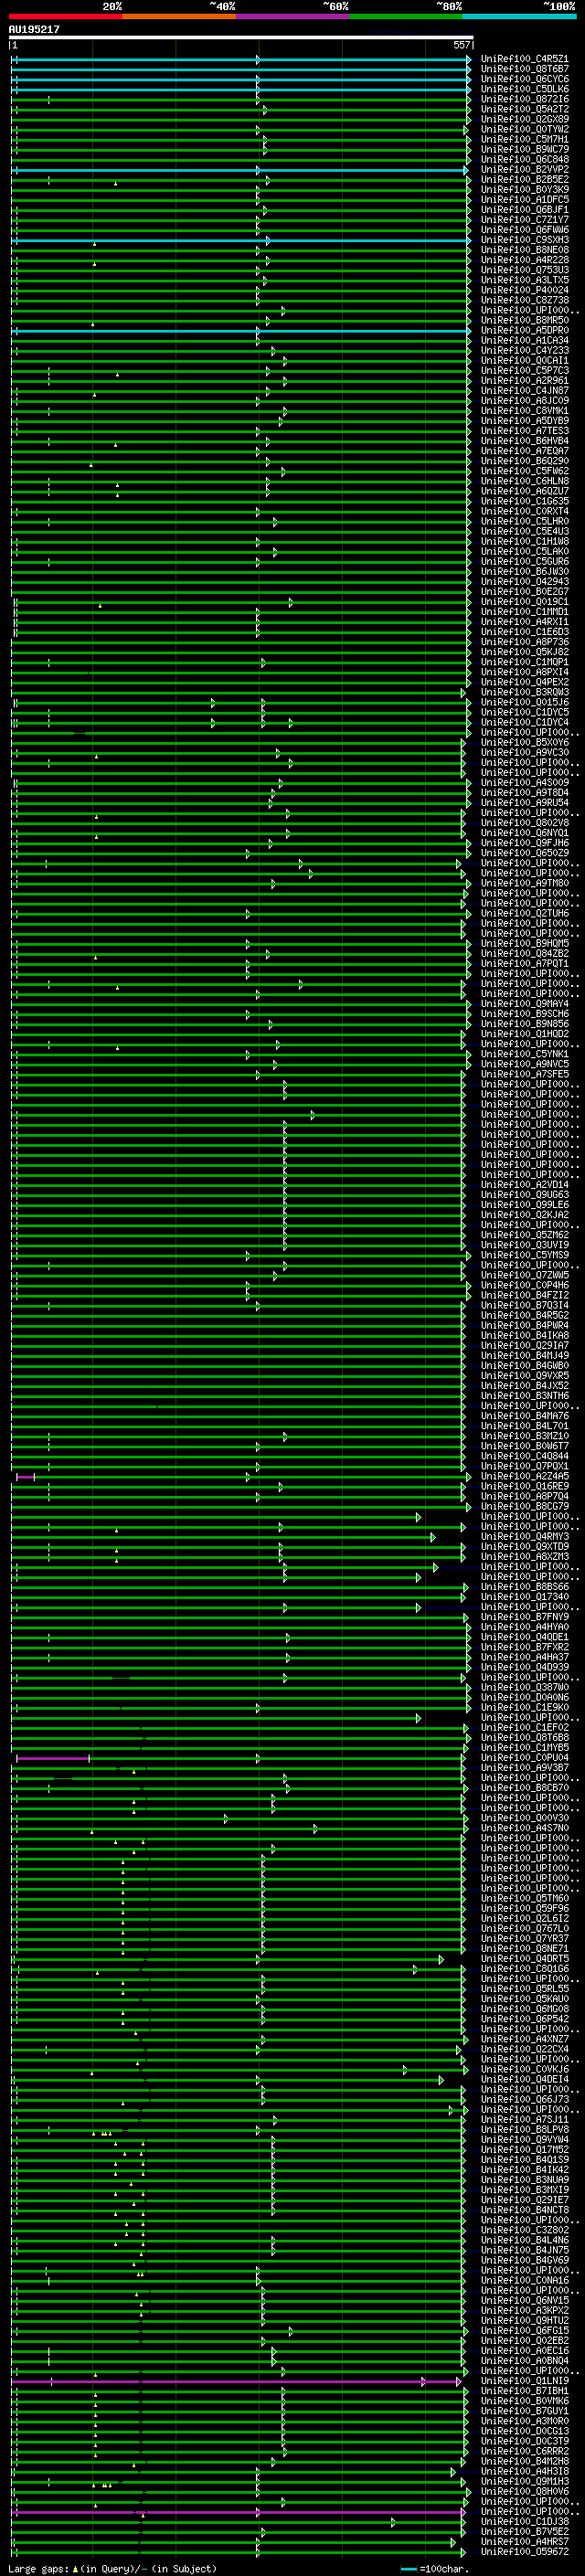Screen dimensions: 585x2576
Task: Select hit label UniRef100_P40024
Action: pos(524,291)
